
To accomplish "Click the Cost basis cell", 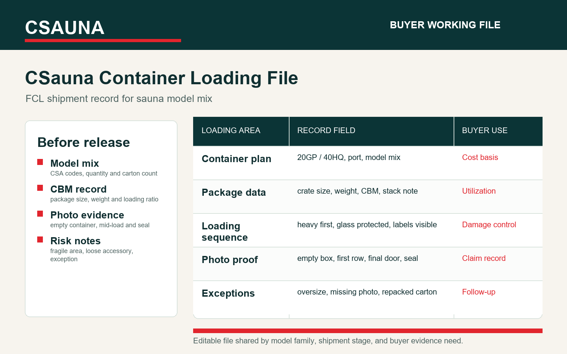I will (480, 158).
